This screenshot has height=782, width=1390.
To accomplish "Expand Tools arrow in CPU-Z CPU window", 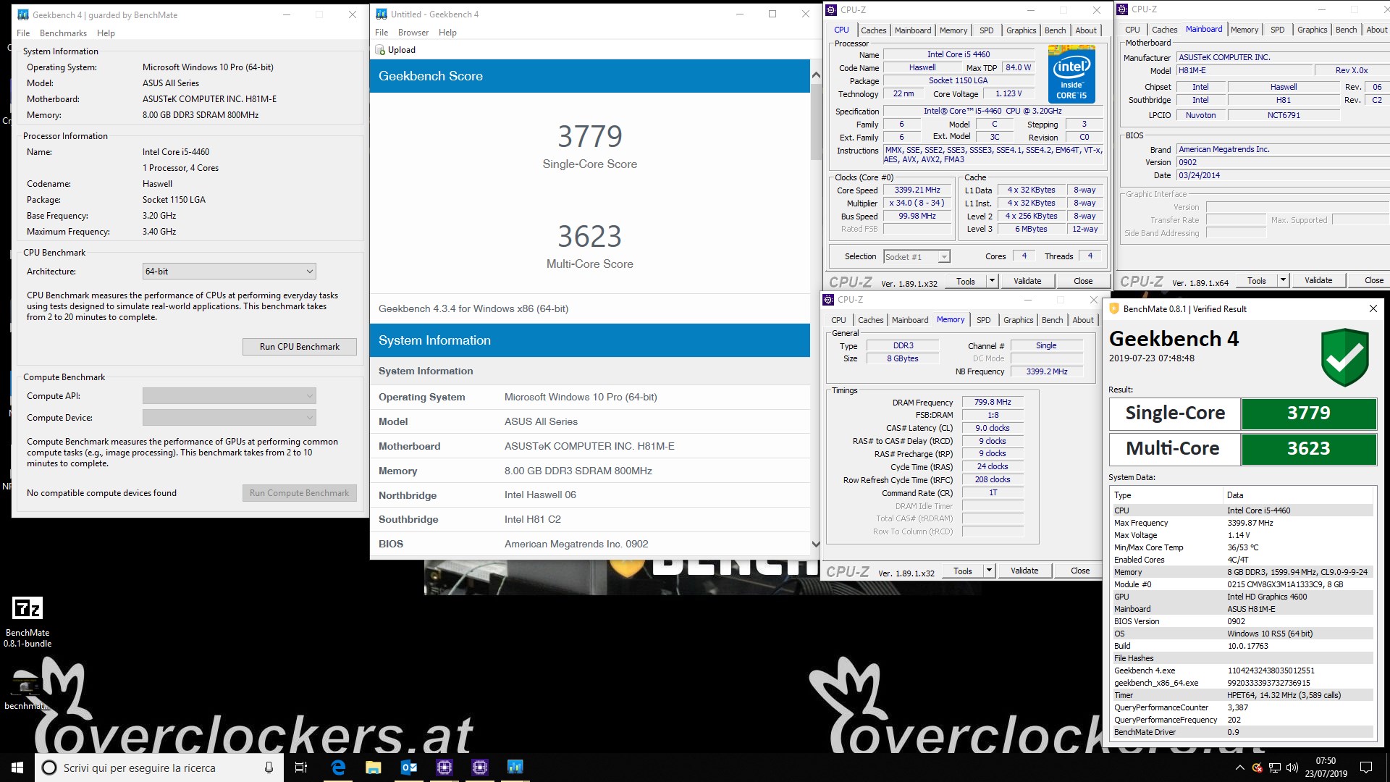I will click(x=992, y=281).
